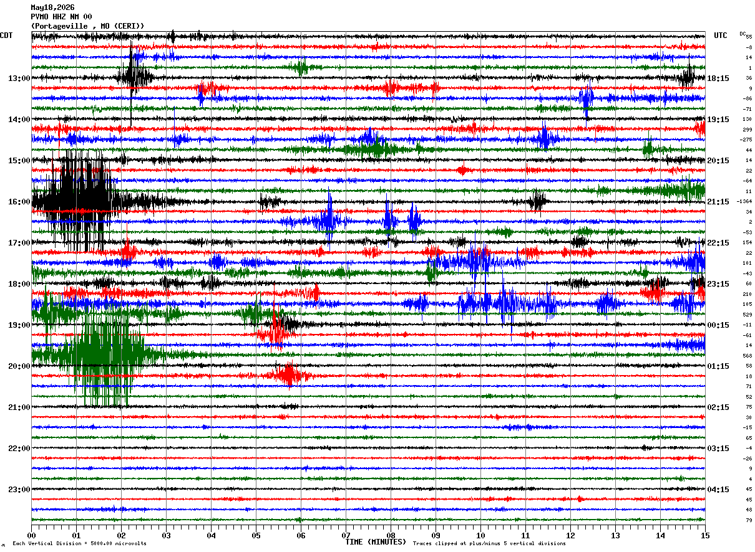Select the red burst on the 20:00 trace
755x552 pixels.
(287, 375)
